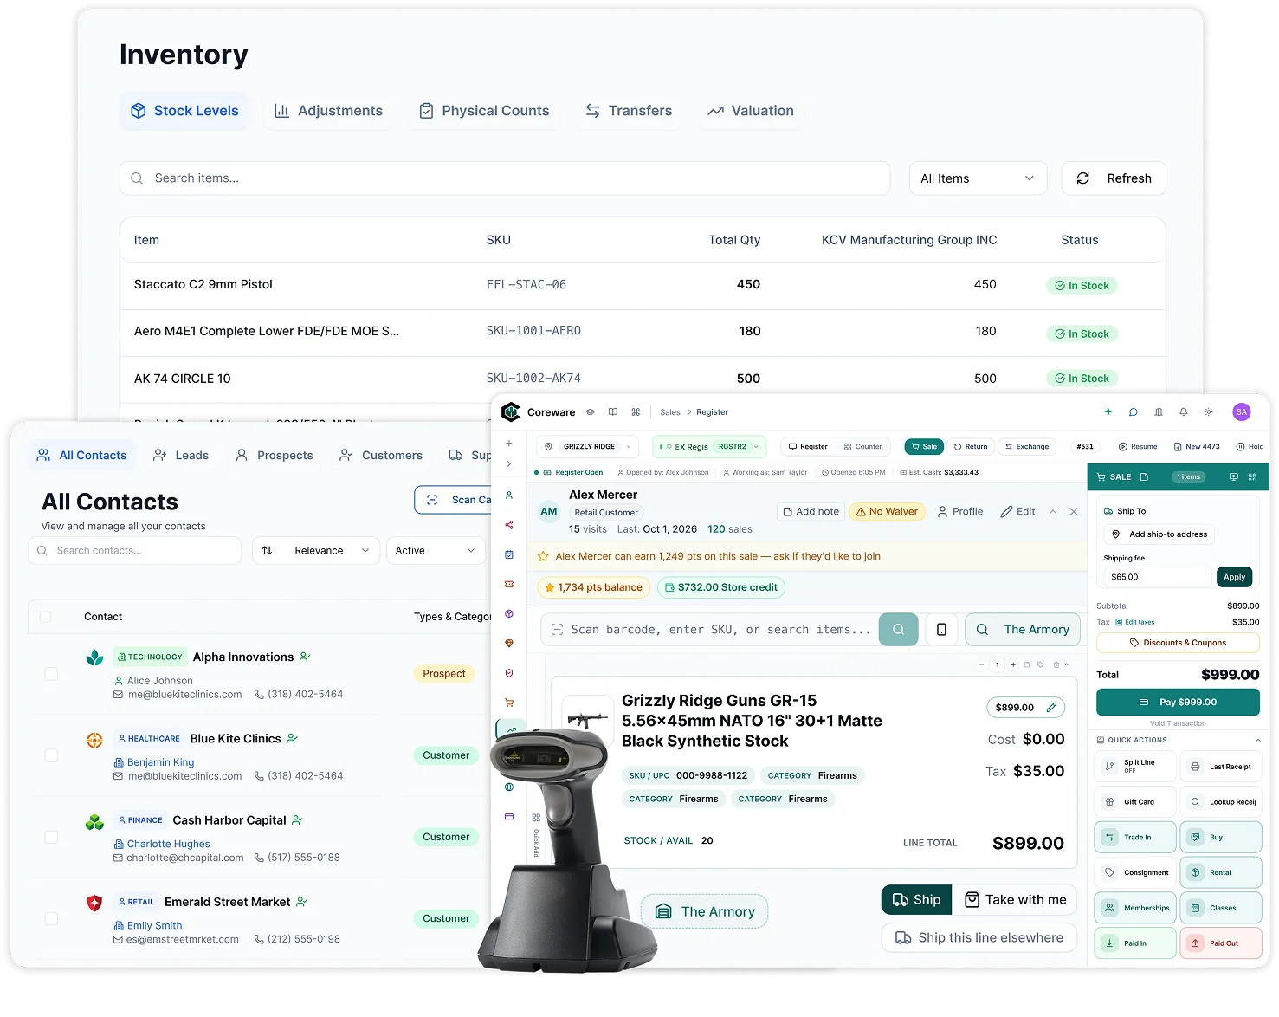Open the Valuation tab in Inventory

(x=751, y=111)
